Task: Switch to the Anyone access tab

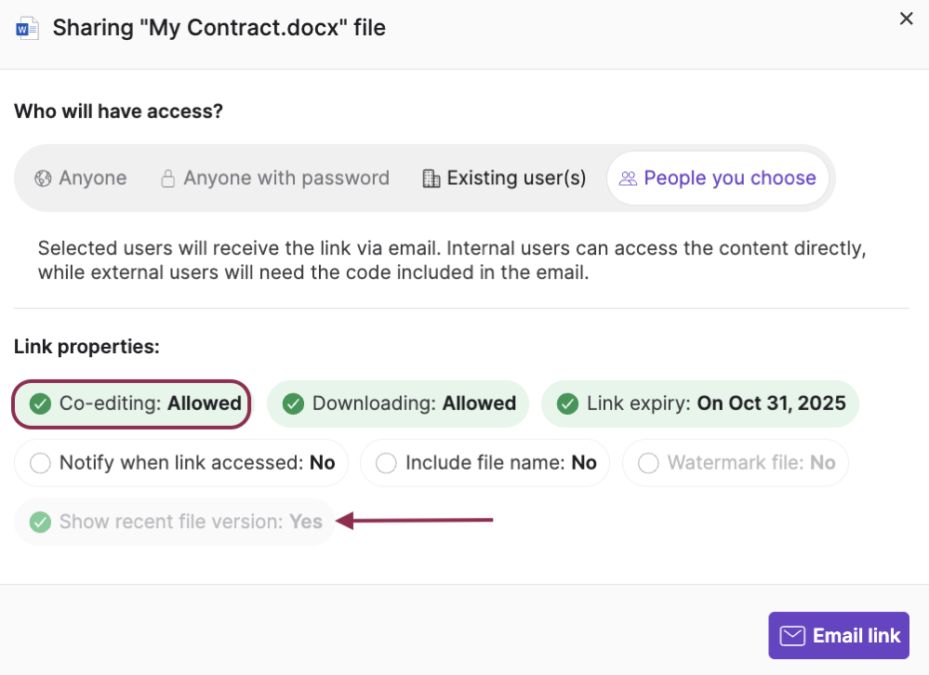Action: [80, 178]
